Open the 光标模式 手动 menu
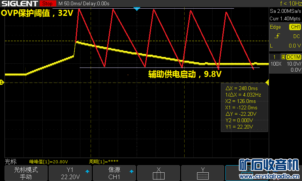 pos(26,173)
